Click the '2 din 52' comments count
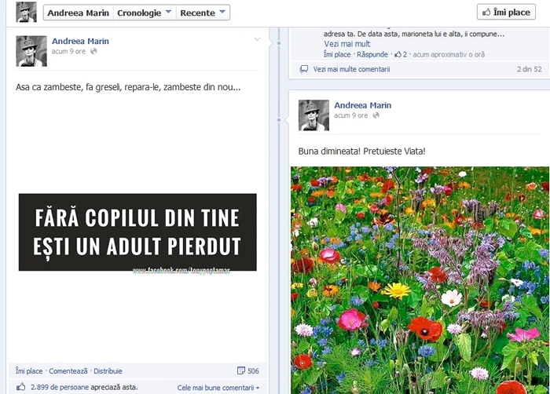 click(x=529, y=69)
